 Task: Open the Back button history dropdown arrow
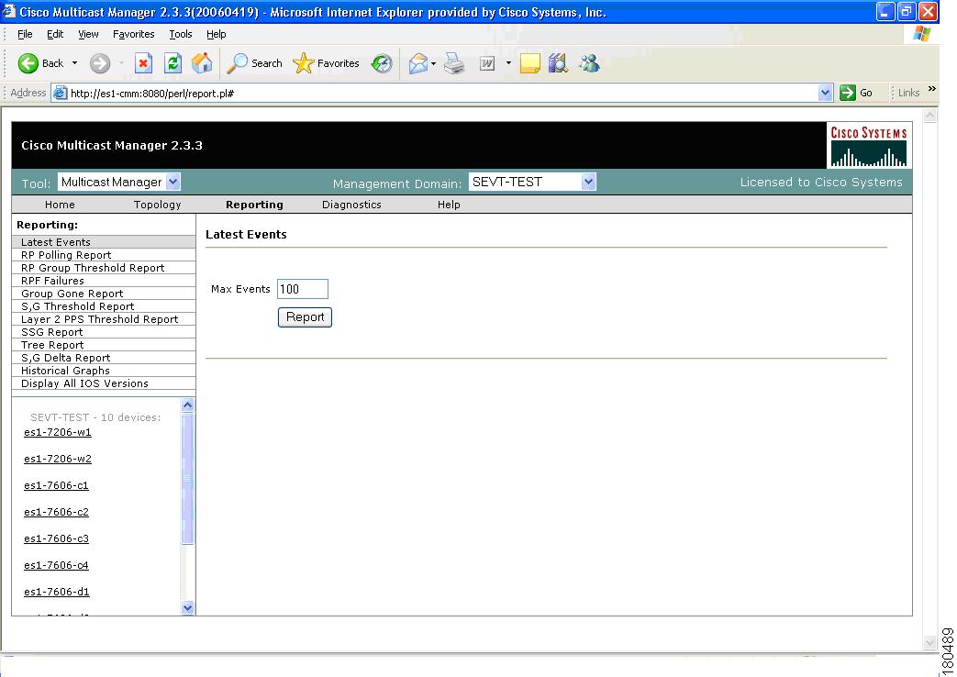coord(74,63)
